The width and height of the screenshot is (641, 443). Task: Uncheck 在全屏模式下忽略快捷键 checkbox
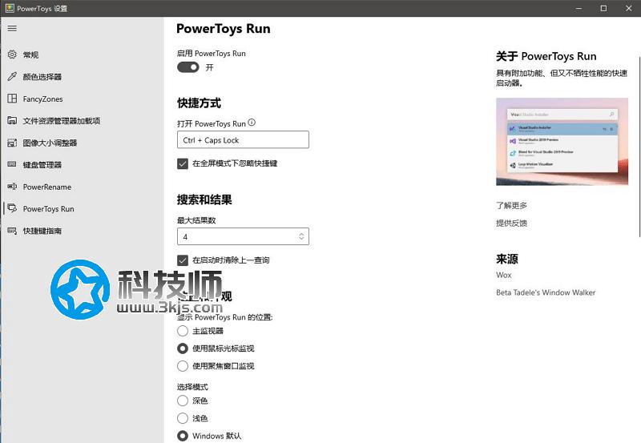pos(183,163)
